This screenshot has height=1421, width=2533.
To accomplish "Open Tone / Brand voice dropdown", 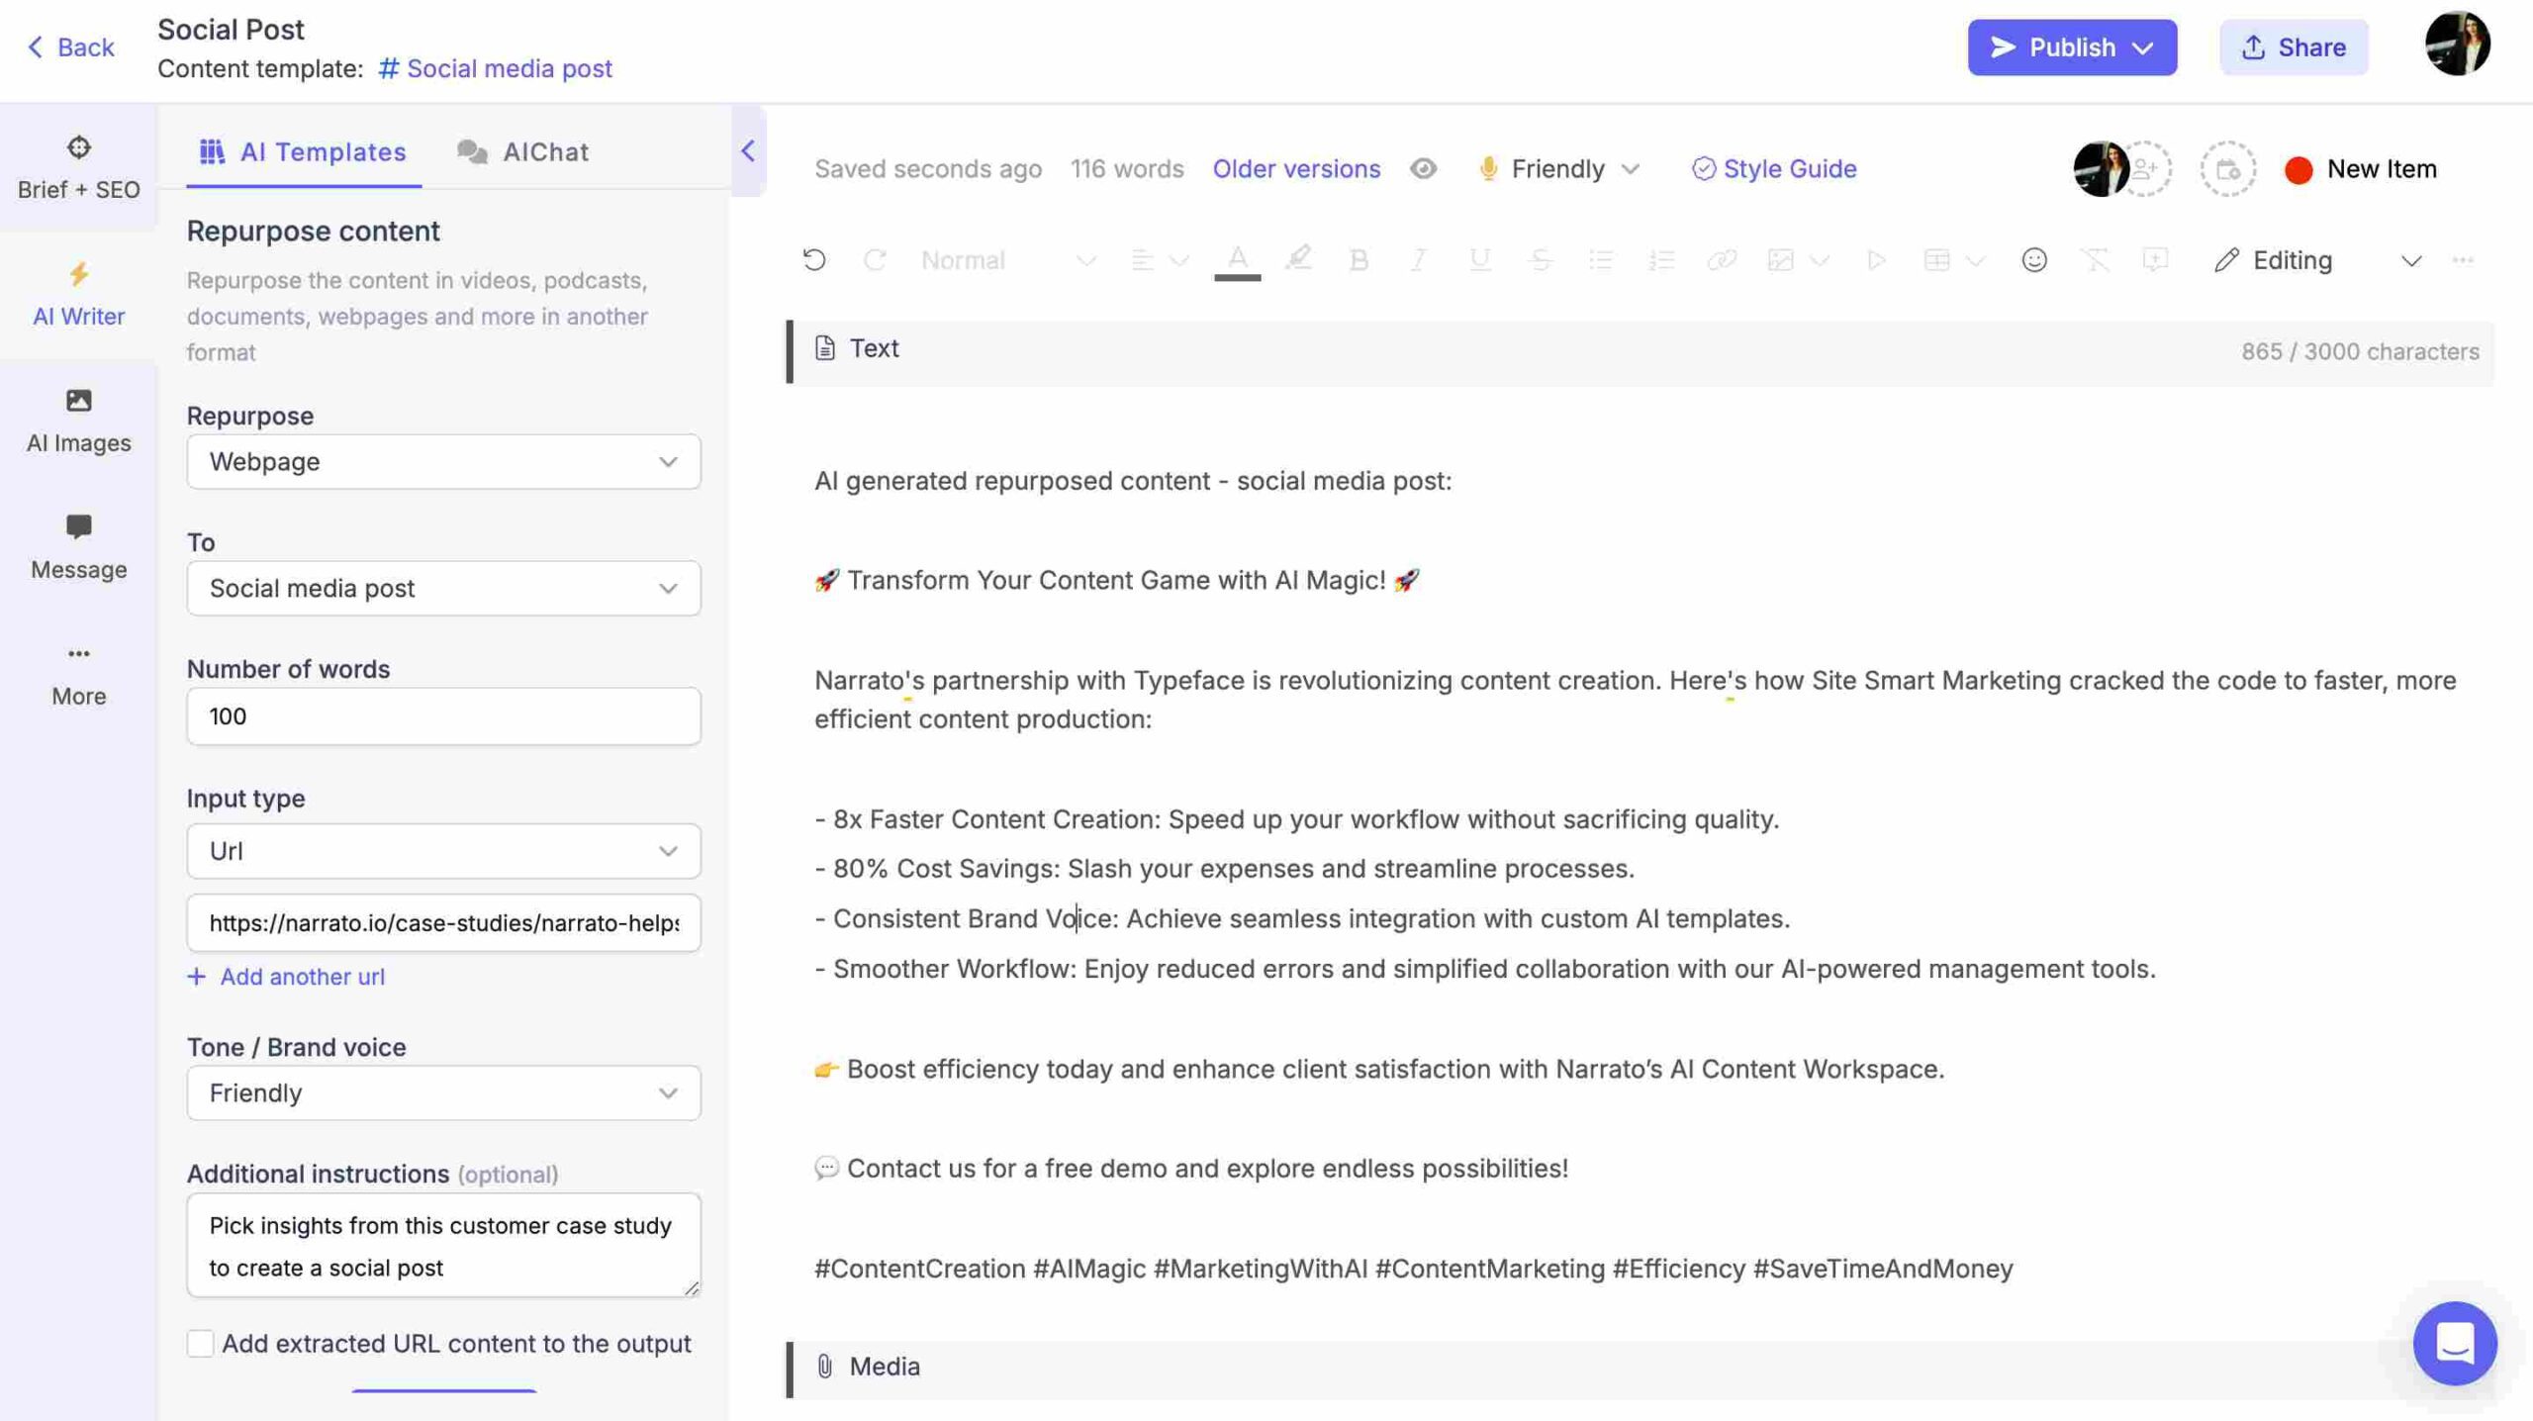I will pyautogui.click(x=443, y=1092).
